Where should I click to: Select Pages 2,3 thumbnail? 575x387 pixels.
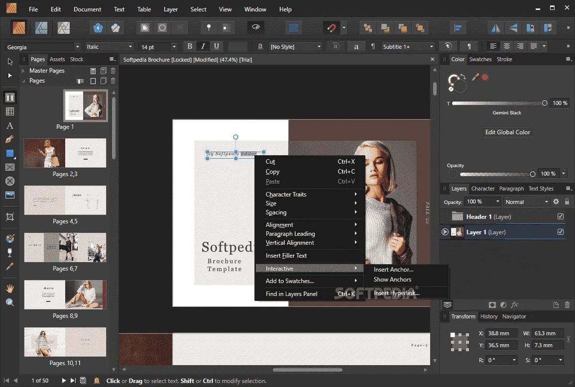point(65,153)
